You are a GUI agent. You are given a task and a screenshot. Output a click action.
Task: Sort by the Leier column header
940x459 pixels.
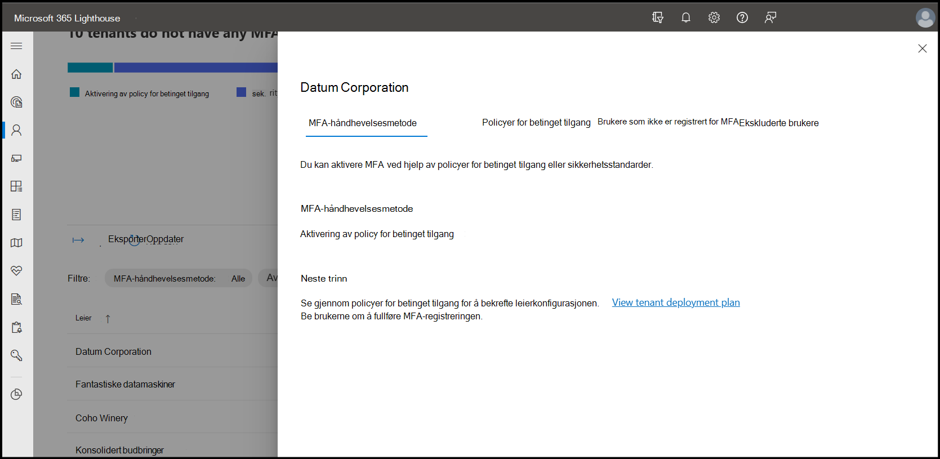click(83, 318)
